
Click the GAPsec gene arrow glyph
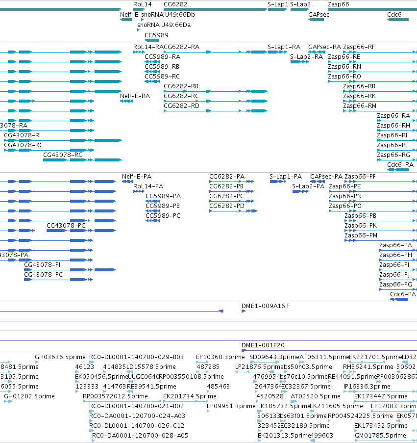[316, 20]
